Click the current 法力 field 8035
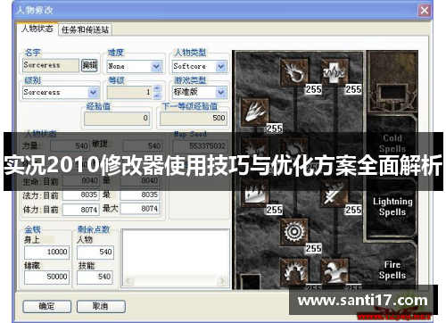This screenshot has width=446, height=323. pos(81,195)
